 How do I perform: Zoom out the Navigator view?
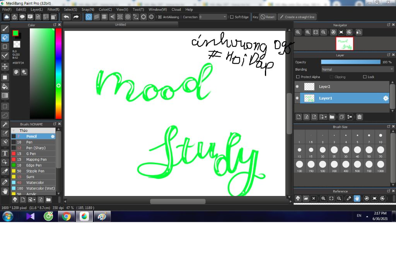coord(323,32)
